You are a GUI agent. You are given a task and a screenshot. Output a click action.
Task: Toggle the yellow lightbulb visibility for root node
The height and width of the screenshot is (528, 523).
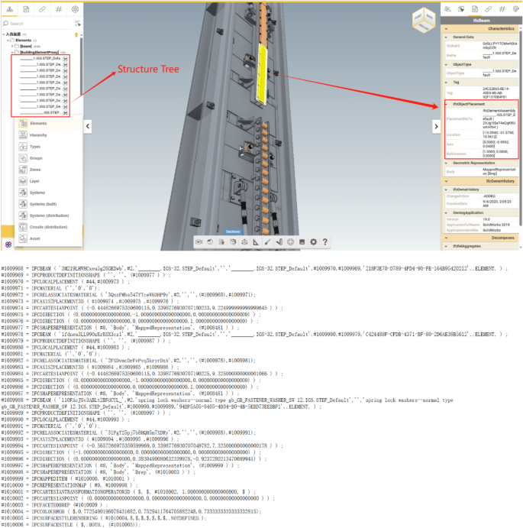pyautogui.click(x=77, y=35)
